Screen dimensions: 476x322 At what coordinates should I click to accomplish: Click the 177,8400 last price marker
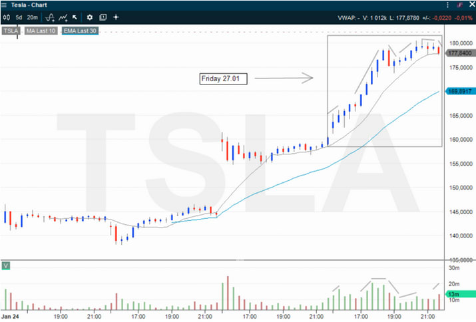(460, 53)
